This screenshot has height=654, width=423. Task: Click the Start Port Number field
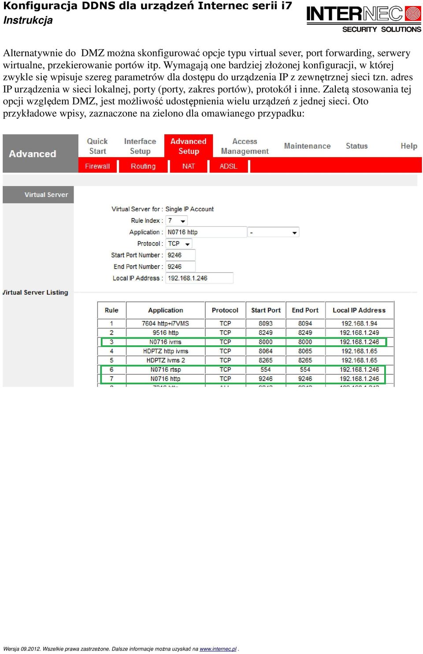click(x=180, y=255)
